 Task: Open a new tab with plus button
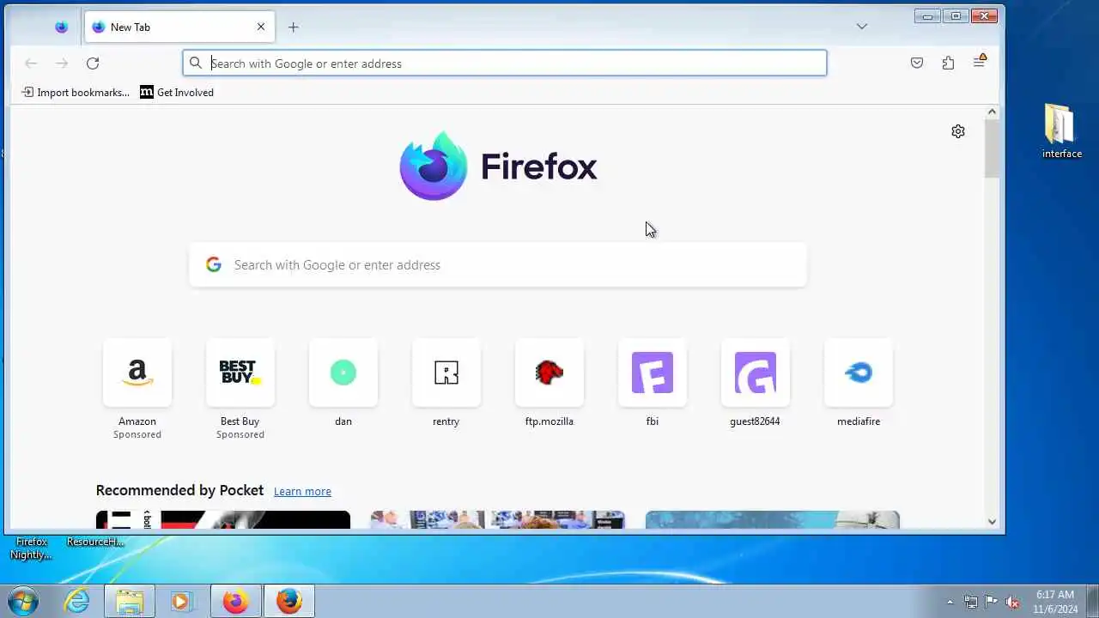[x=294, y=27]
